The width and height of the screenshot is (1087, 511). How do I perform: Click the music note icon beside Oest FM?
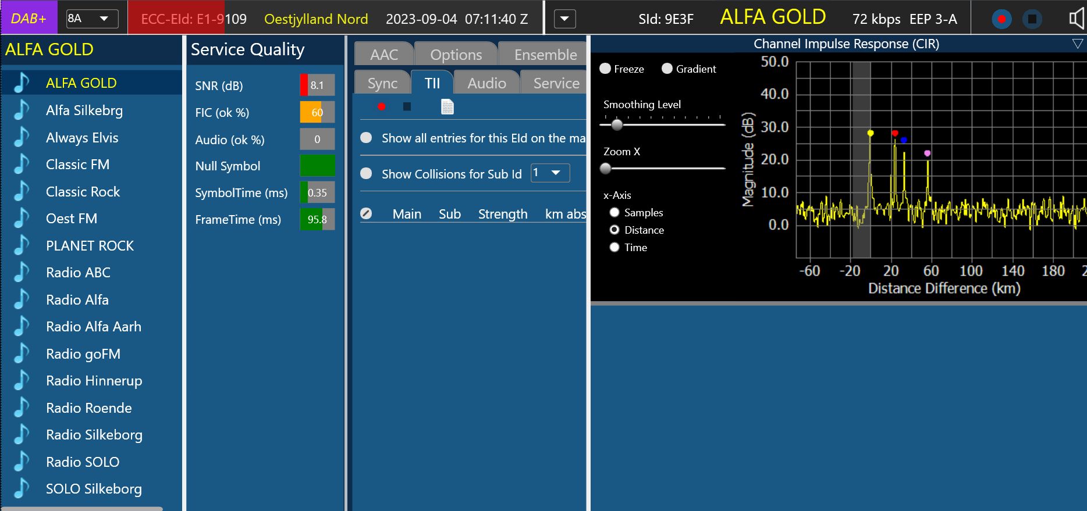(x=22, y=218)
